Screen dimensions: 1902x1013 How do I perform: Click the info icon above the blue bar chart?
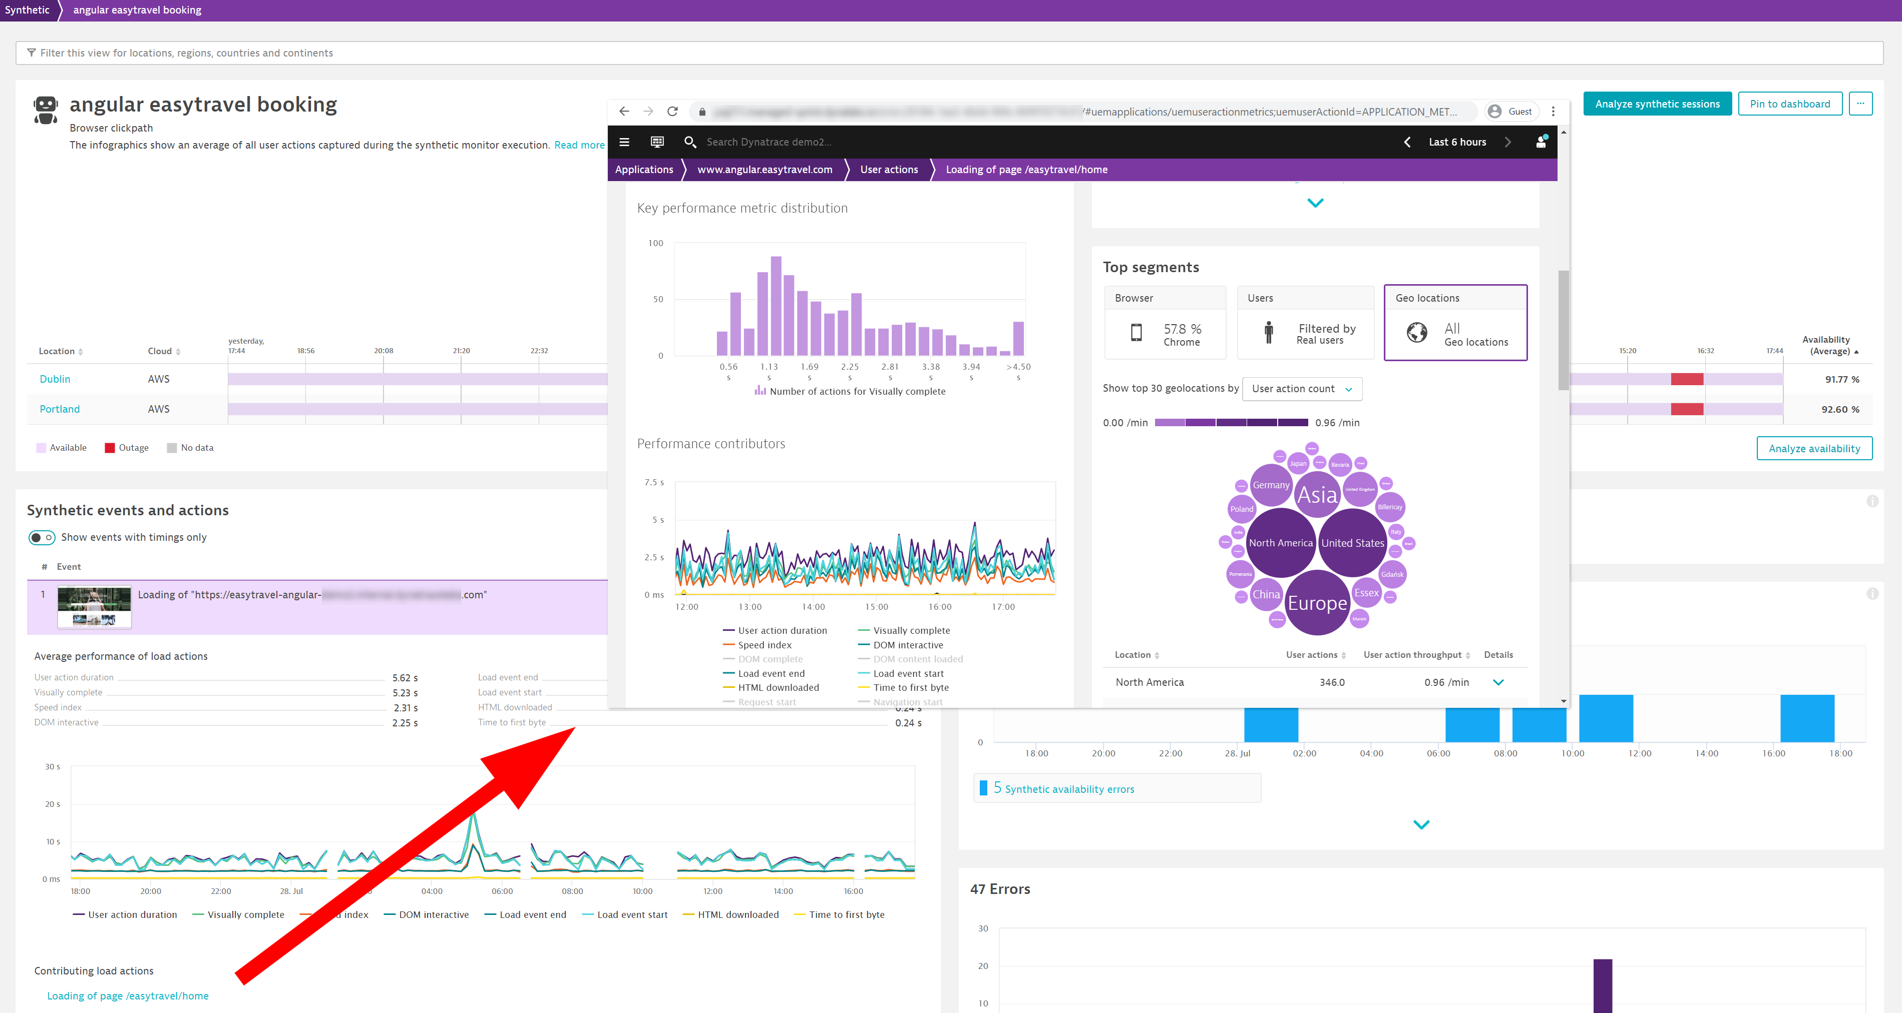[1872, 593]
